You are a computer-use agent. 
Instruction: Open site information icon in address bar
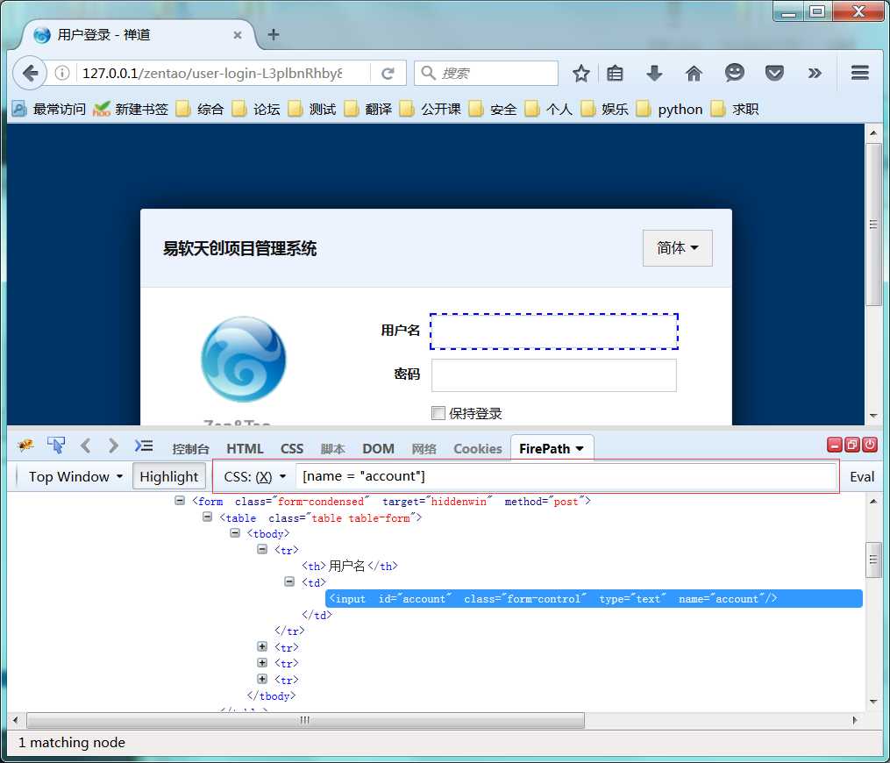click(x=62, y=74)
